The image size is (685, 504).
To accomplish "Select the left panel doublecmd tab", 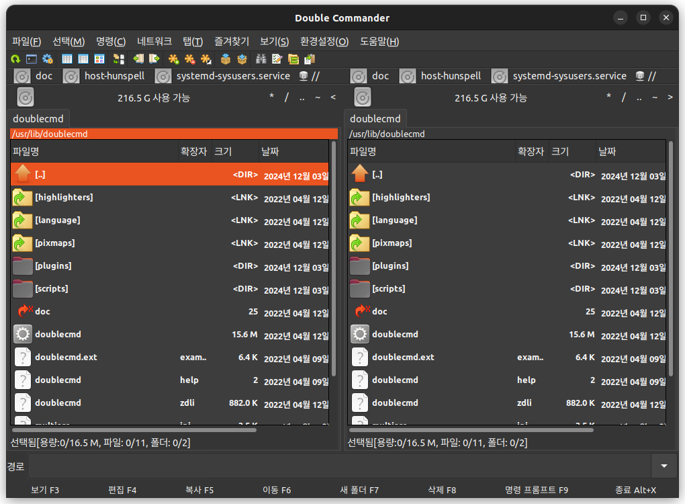I will (38, 119).
